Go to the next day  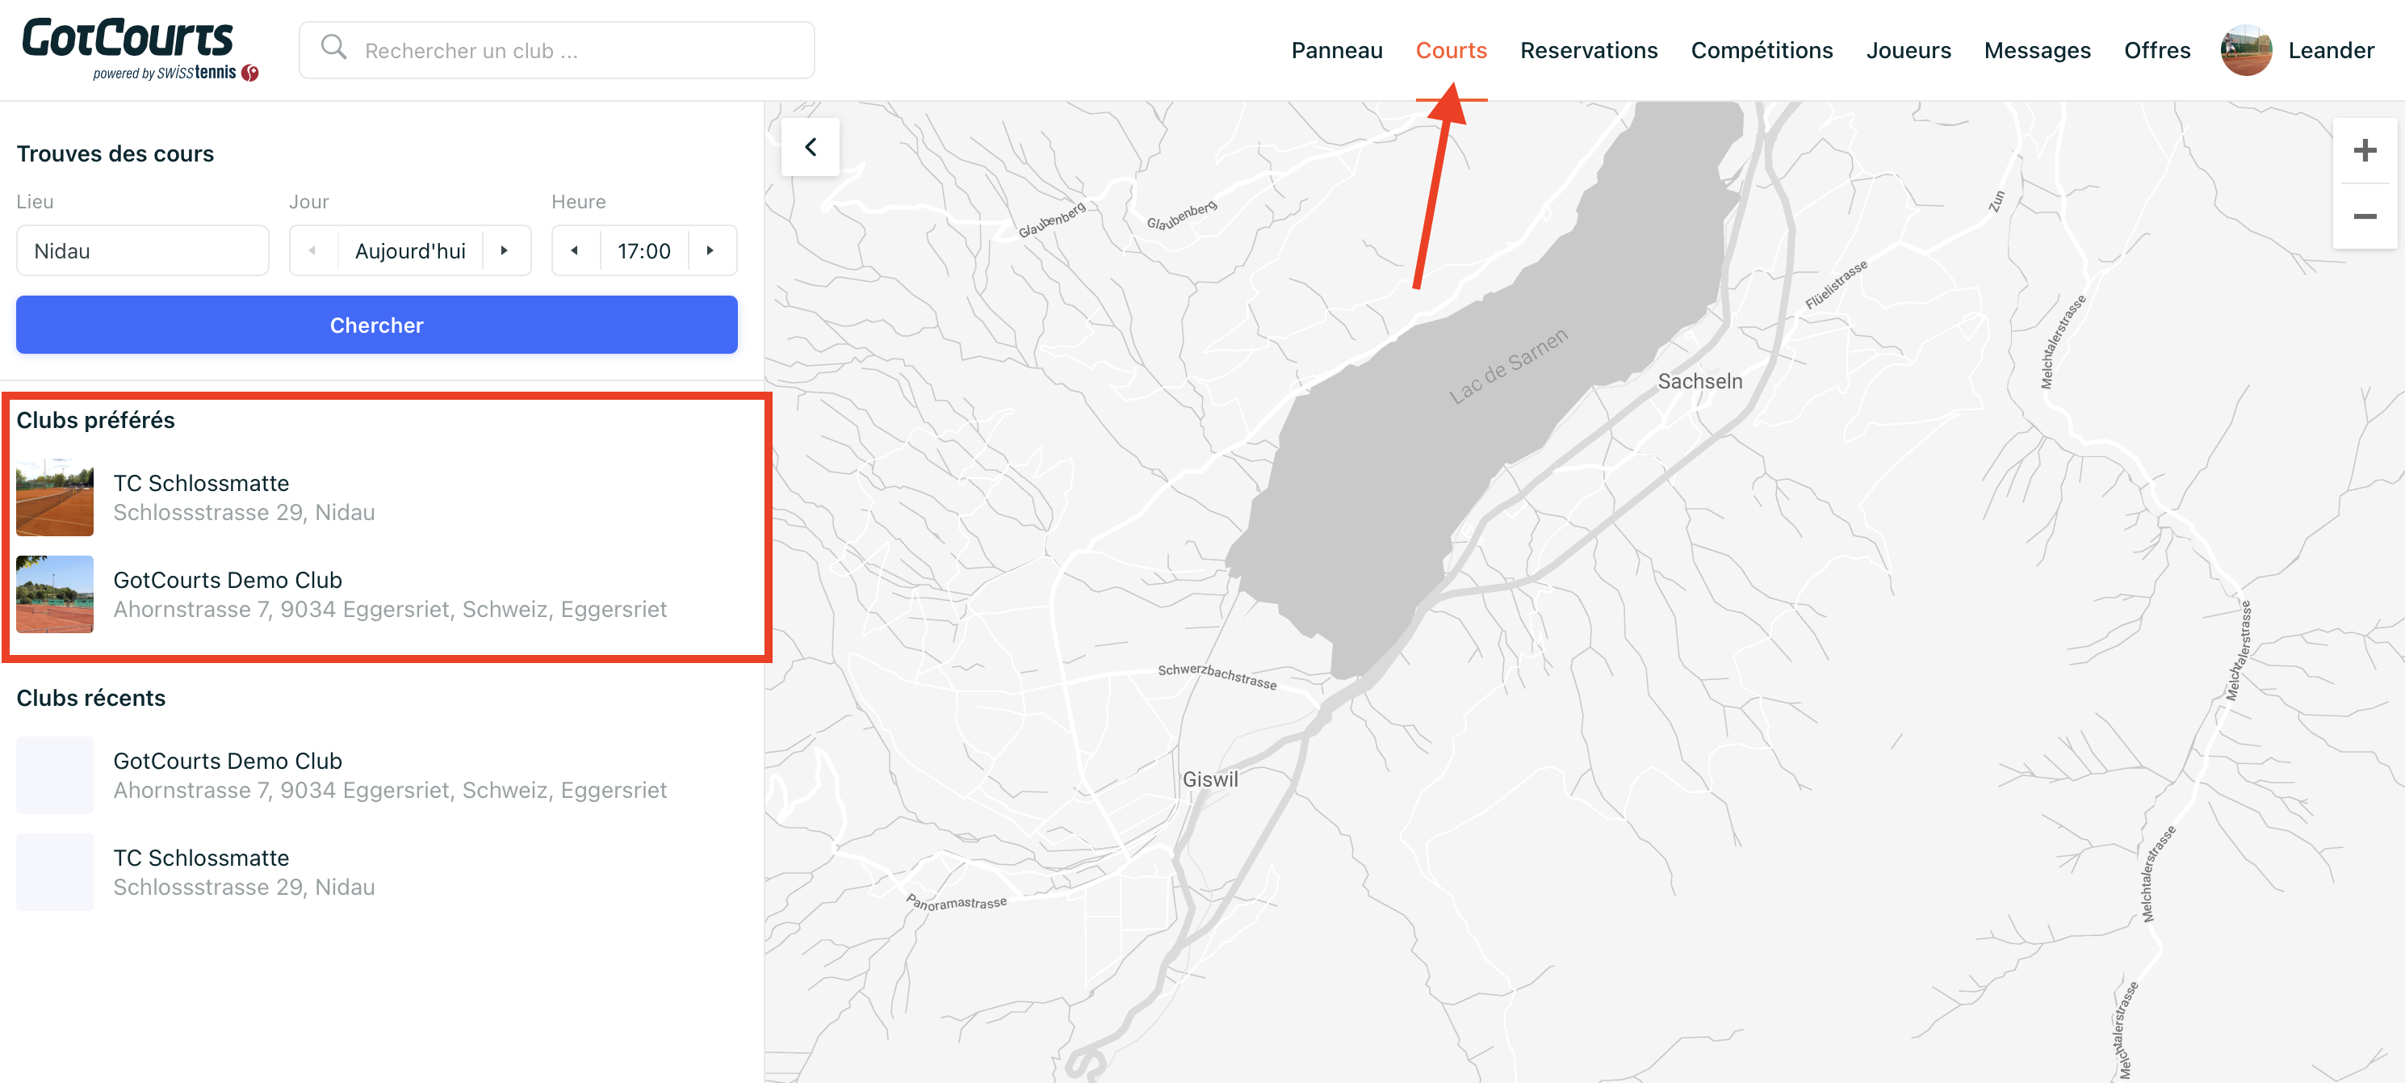click(x=505, y=250)
